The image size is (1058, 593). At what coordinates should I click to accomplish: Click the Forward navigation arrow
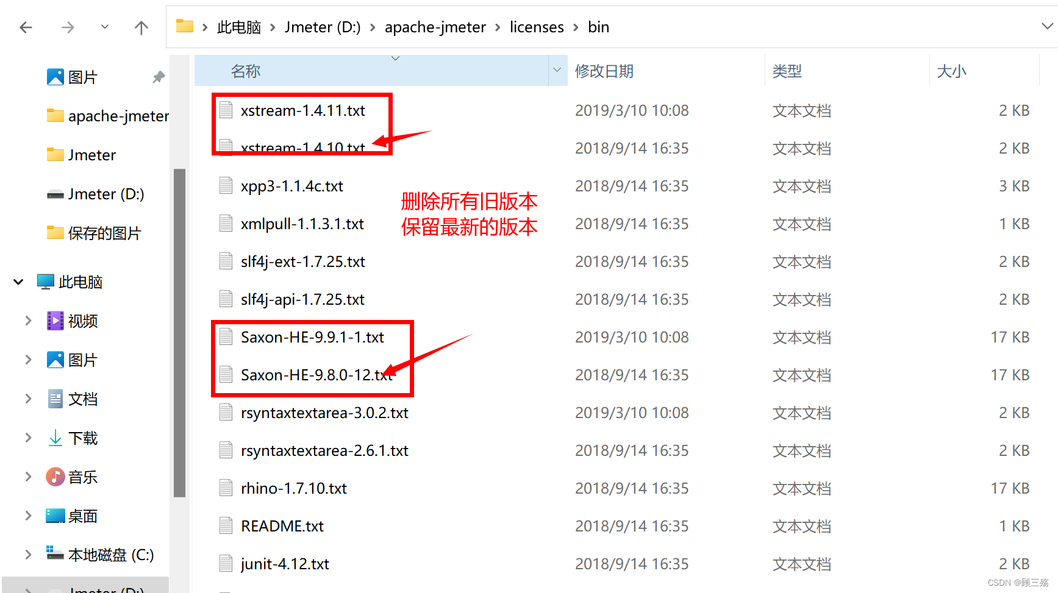click(x=68, y=27)
